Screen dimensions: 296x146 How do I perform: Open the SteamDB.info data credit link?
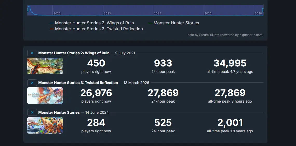pos(209,35)
